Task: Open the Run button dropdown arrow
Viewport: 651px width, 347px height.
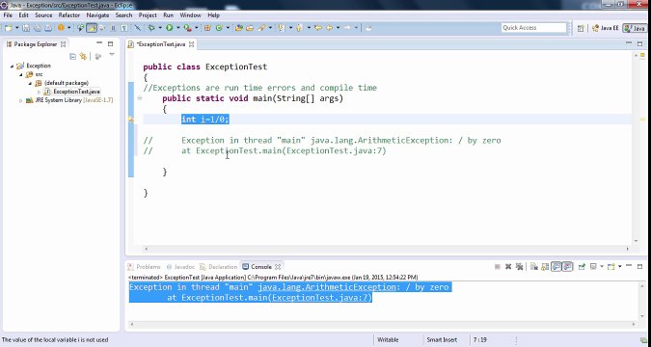Action: click(x=178, y=28)
